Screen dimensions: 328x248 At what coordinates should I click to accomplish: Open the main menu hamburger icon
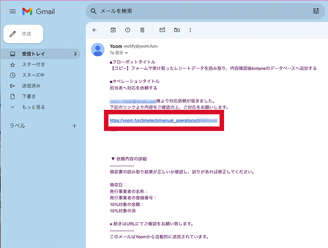click(13, 11)
